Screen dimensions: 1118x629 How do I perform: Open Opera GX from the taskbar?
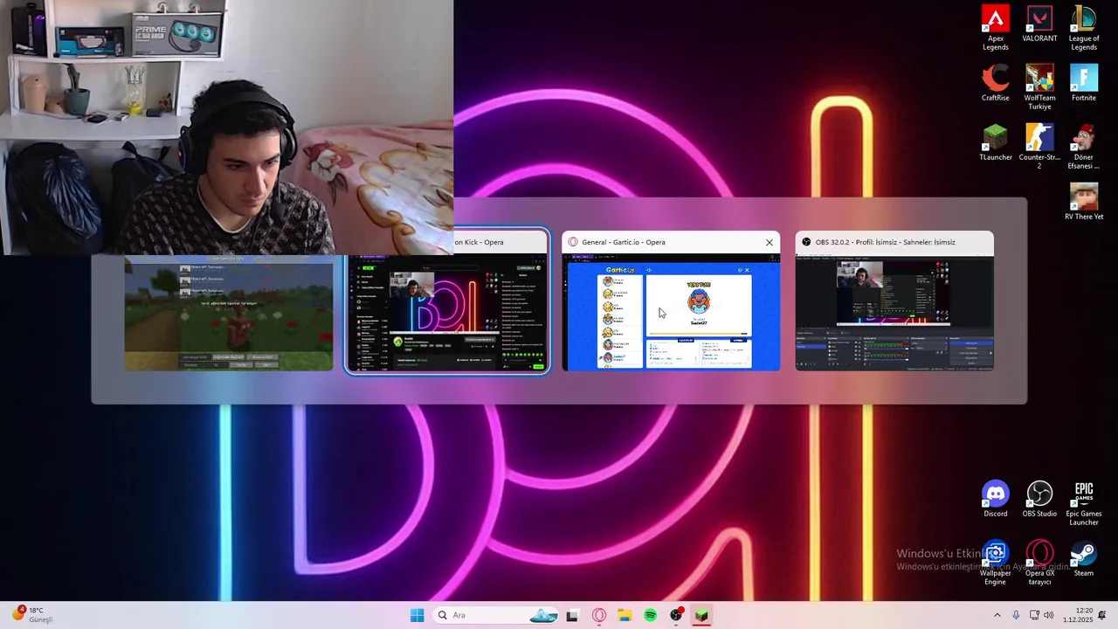click(599, 615)
